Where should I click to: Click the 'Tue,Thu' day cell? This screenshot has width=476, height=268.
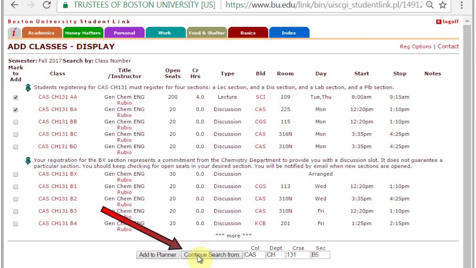coord(321,97)
